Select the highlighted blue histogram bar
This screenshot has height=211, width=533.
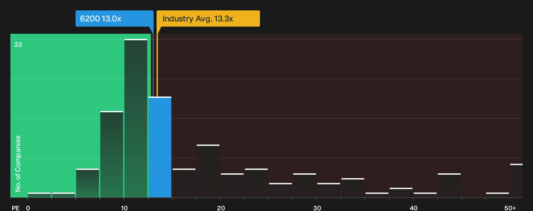pyautogui.click(x=160, y=147)
